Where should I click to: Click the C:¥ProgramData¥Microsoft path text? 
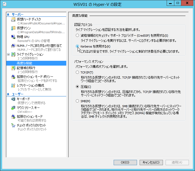[41, 32]
